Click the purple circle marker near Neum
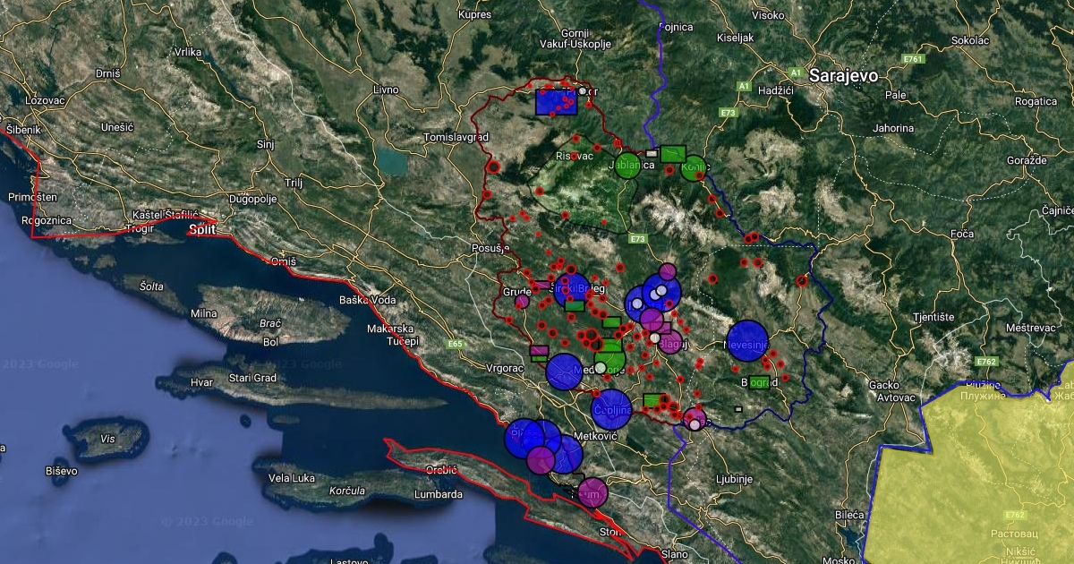This screenshot has width=1074, height=564. coord(592,492)
